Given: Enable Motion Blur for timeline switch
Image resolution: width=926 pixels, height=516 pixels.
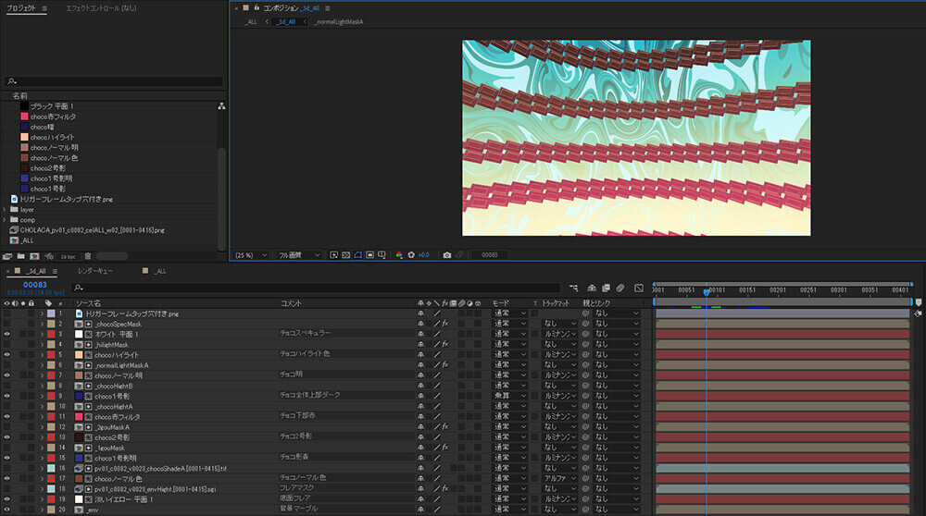Looking at the screenshot, I should coord(620,288).
